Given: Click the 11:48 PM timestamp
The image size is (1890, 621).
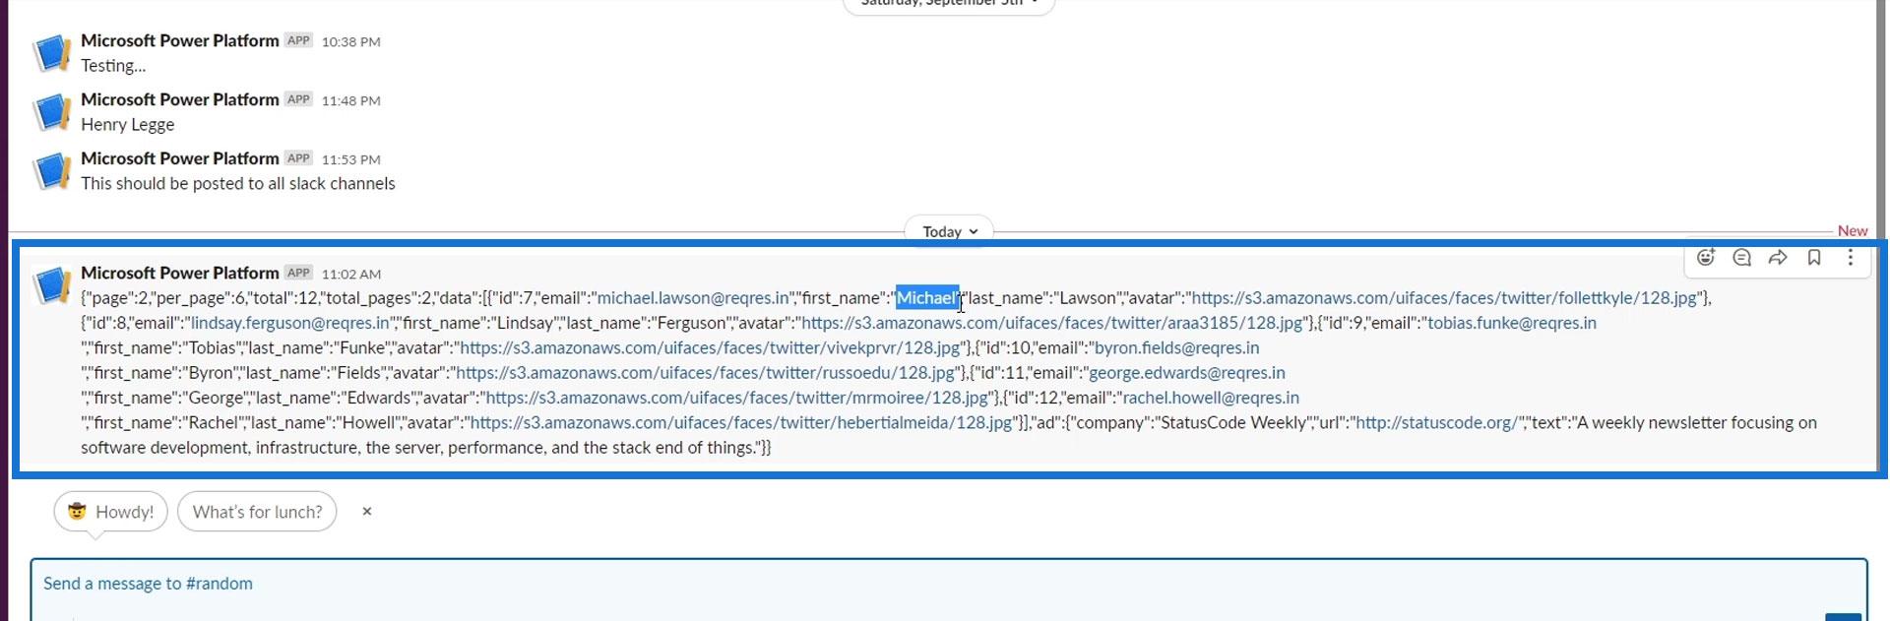Looking at the screenshot, I should 351,100.
